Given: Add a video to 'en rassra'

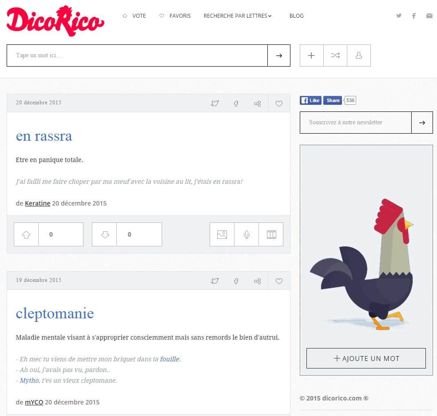Looking at the screenshot, I should coord(271,234).
